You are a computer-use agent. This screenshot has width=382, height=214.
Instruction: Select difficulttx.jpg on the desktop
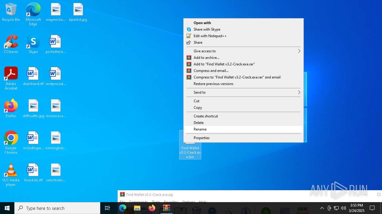click(33, 108)
